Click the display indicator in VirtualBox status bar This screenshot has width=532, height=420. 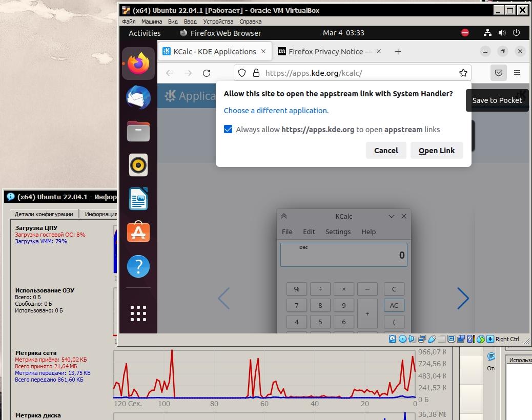[451, 339]
